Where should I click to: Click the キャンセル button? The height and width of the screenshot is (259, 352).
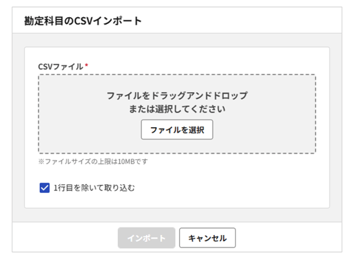click(207, 238)
